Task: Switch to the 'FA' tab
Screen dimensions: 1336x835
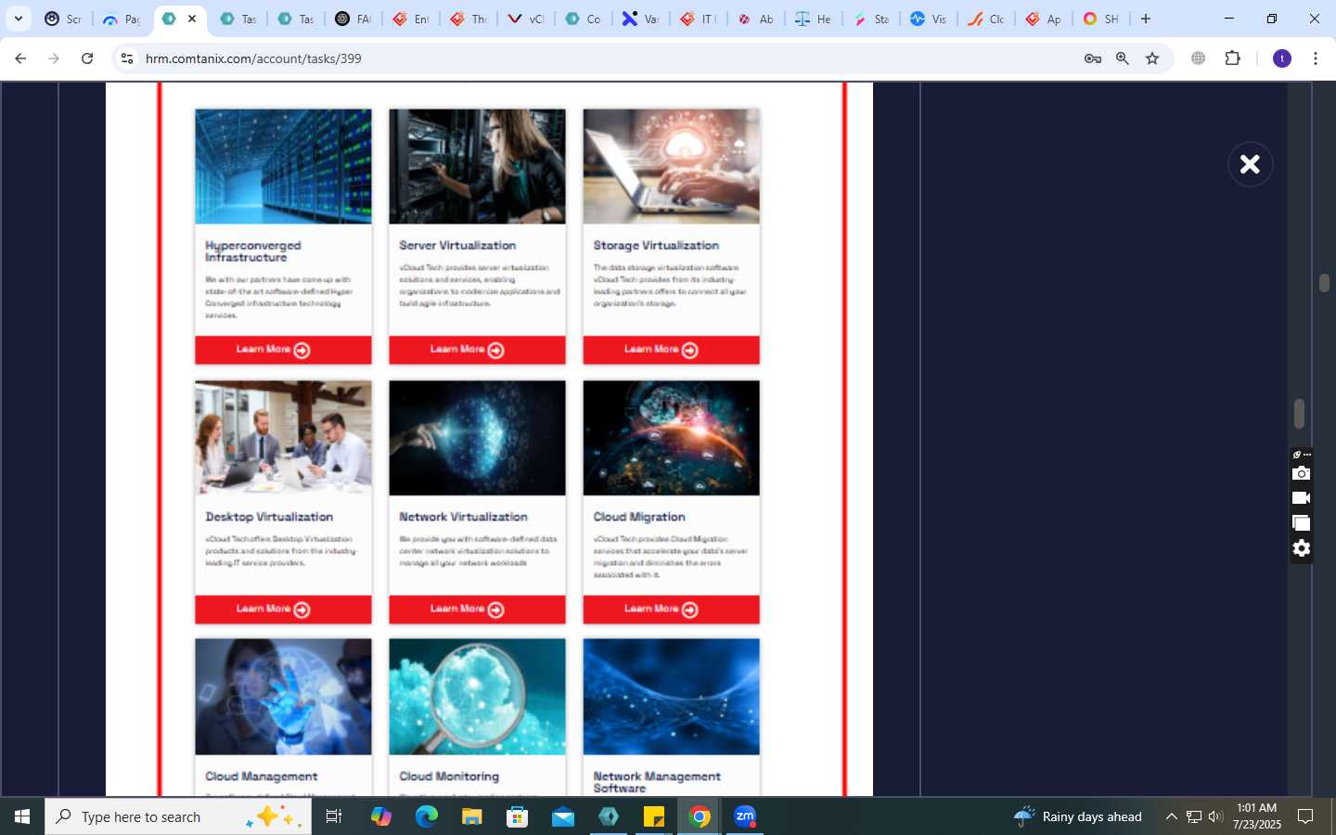Action: coord(353,19)
